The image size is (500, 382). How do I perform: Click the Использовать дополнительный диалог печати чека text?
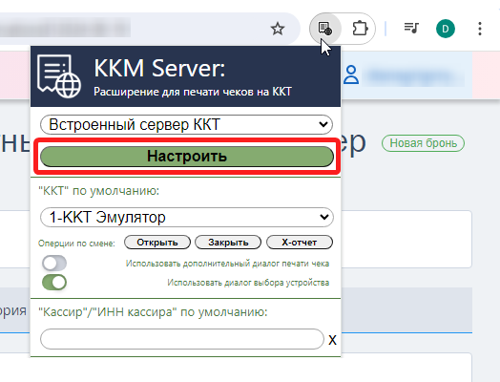point(227,264)
